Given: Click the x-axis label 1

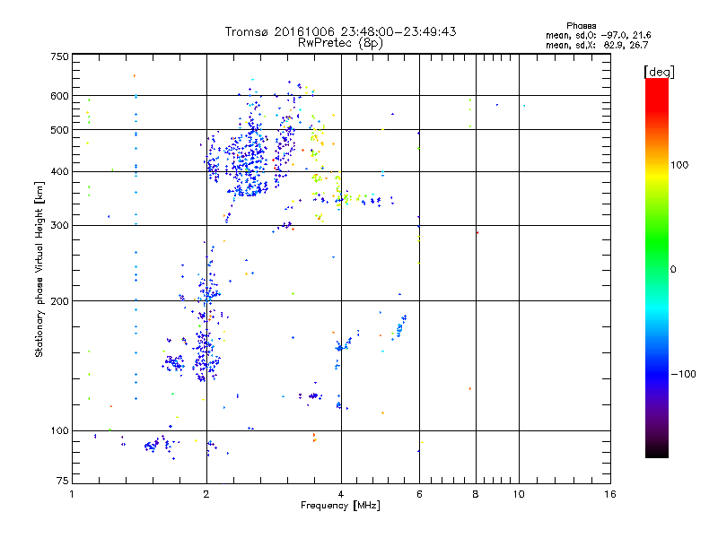Looking at the screenshot, I should [x=72, y=494].
